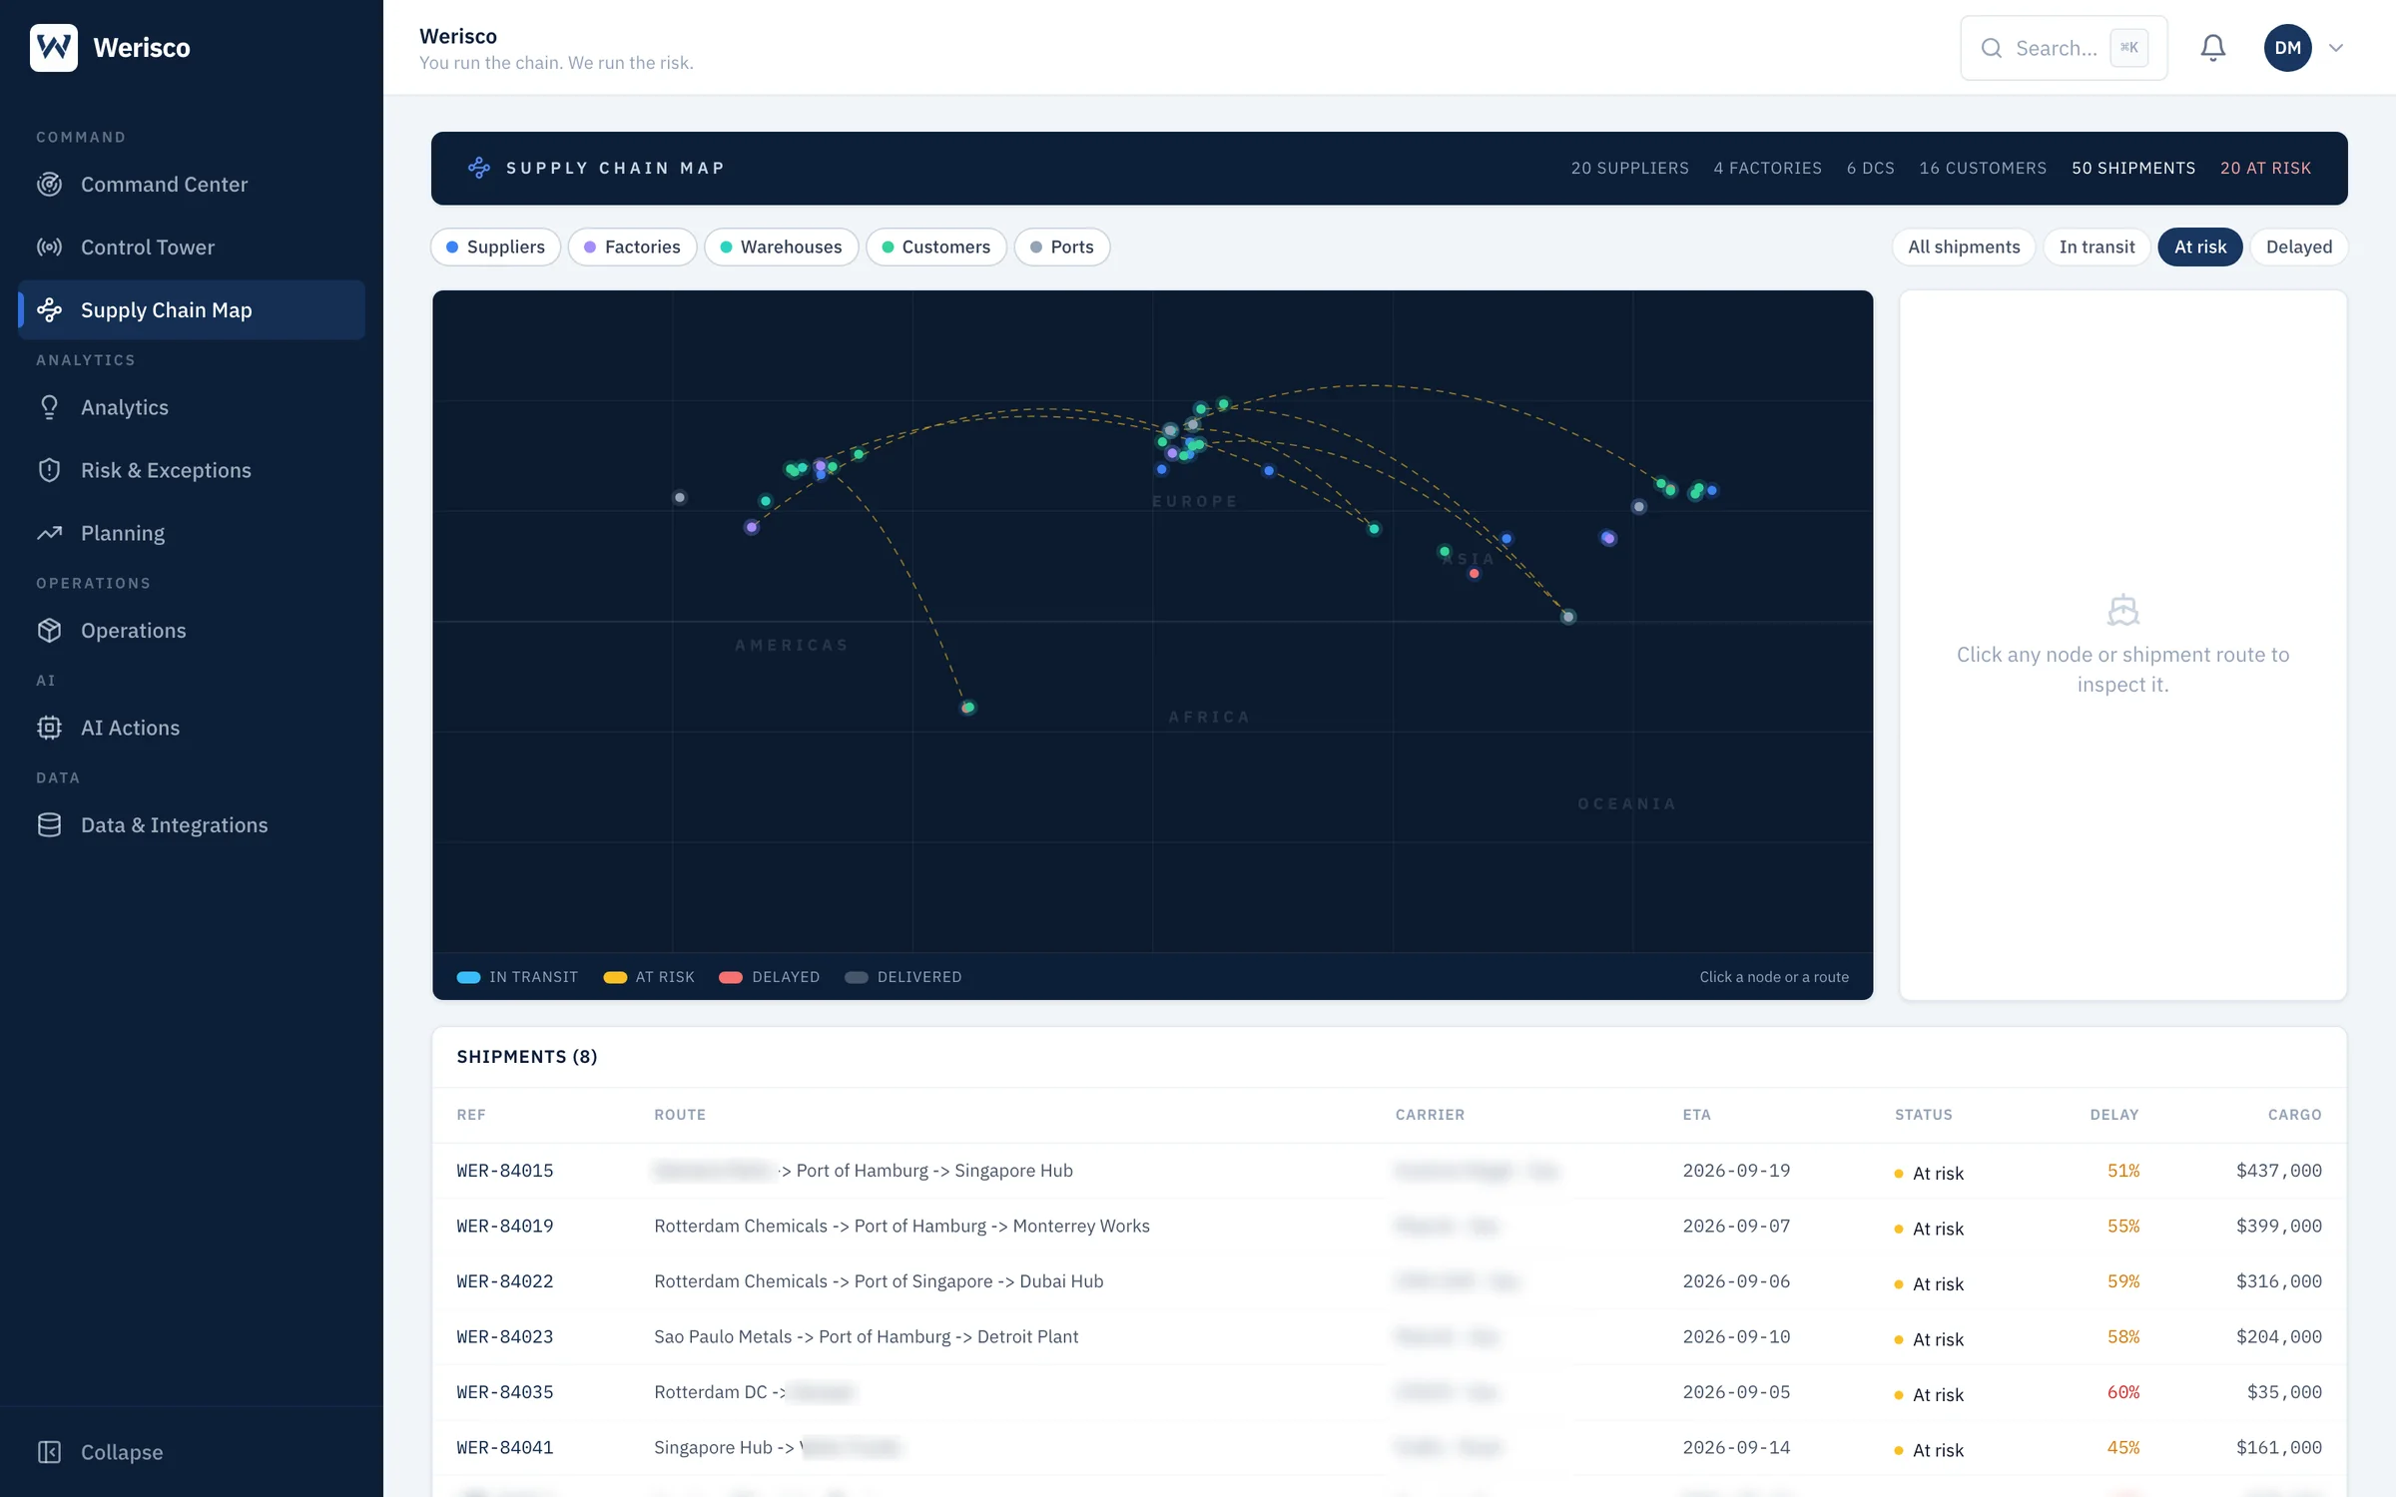Open Operations box icon item
2396x1497 pixels.
[192, 631]
